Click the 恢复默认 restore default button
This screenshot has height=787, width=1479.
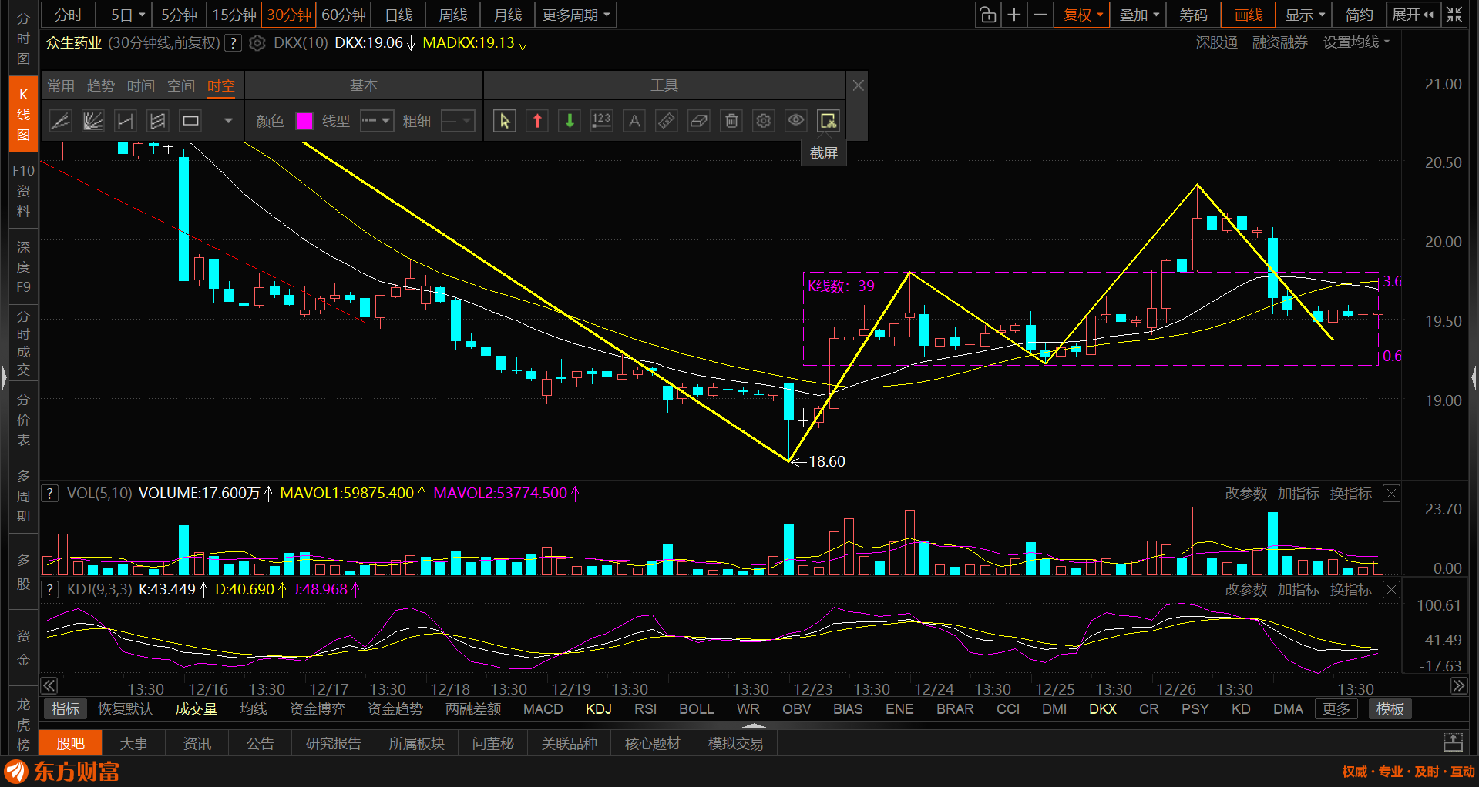point(126,709)
